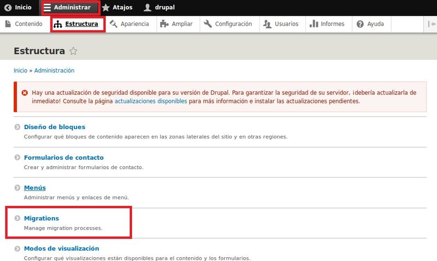The width and height of the screenshot is (437, 261).
Task: Add Estructura page to shortcuts via star
Action: [73, 51]
